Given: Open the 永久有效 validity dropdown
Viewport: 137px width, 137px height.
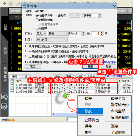Looking at the screenshot, I should 52,40.
